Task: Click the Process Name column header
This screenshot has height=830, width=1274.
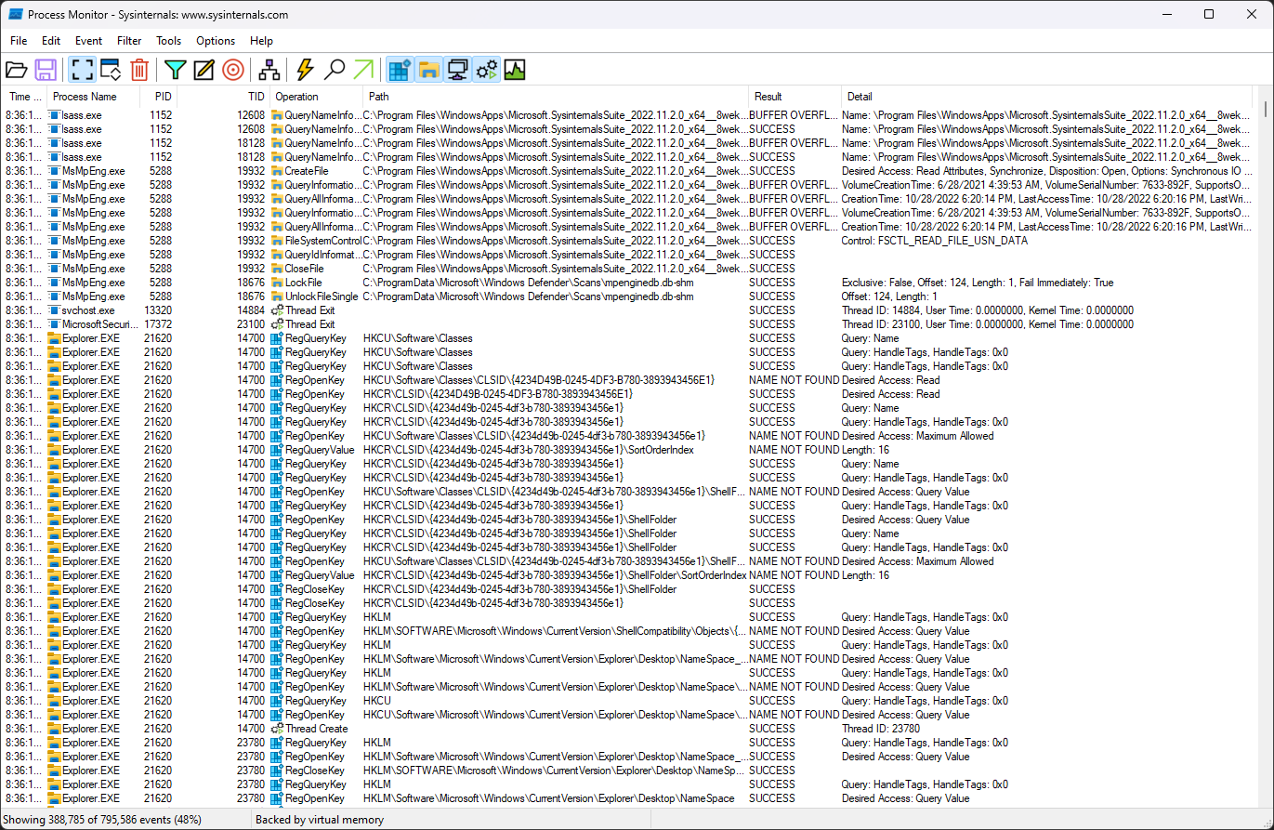Action: pos(93,97)
